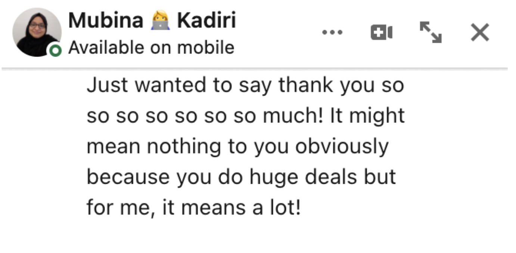Screen dimensions: 516x253
Task: Click the line "Just wanted to say thank you so"
Action: tap(245, 86)
